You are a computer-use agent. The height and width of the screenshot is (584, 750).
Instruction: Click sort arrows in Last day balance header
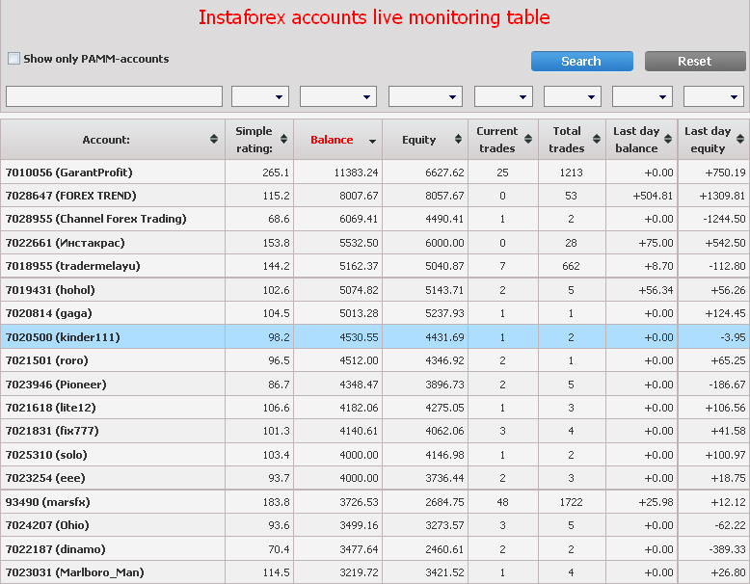[x=667, y=140]
